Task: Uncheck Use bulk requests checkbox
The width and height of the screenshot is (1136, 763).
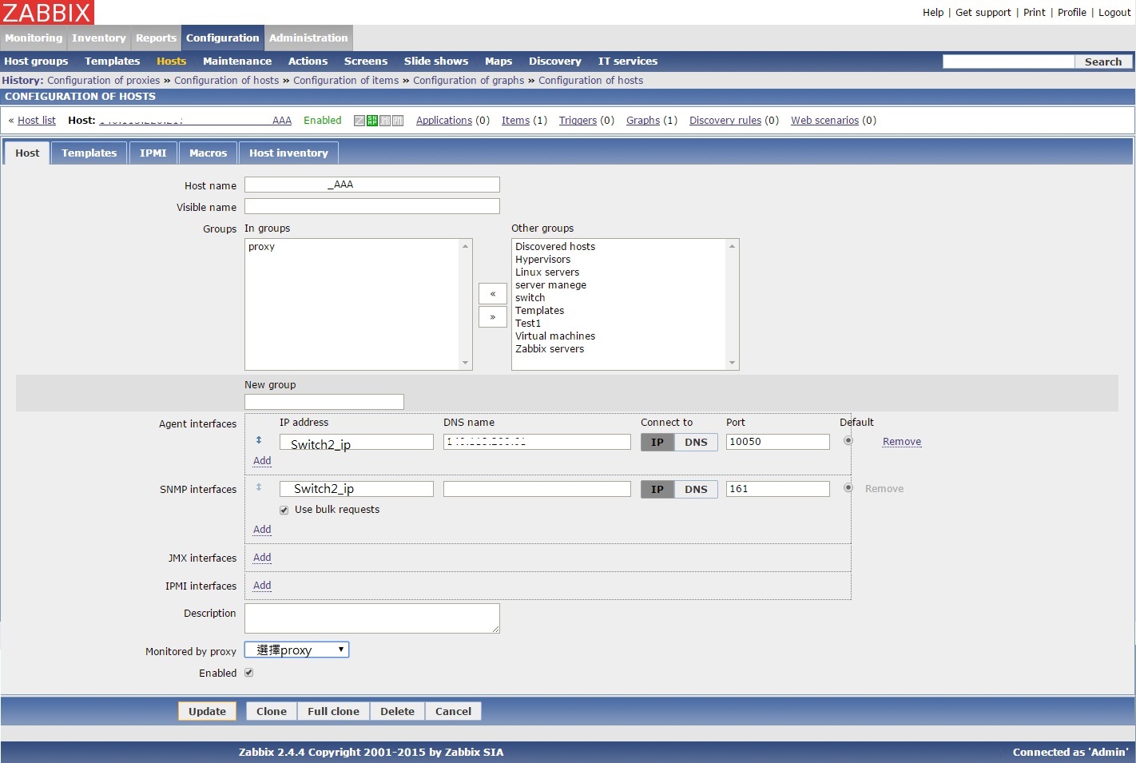Action: tap(284, 511)
